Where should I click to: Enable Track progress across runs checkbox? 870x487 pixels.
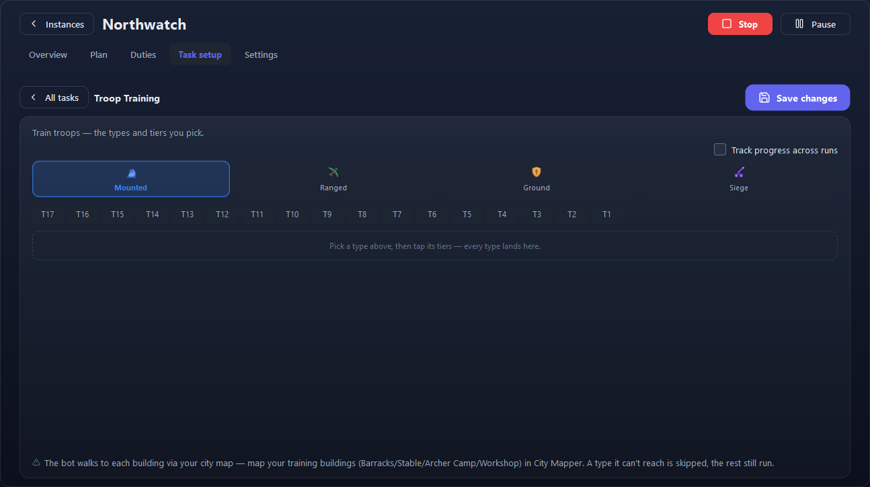point(720,149)
